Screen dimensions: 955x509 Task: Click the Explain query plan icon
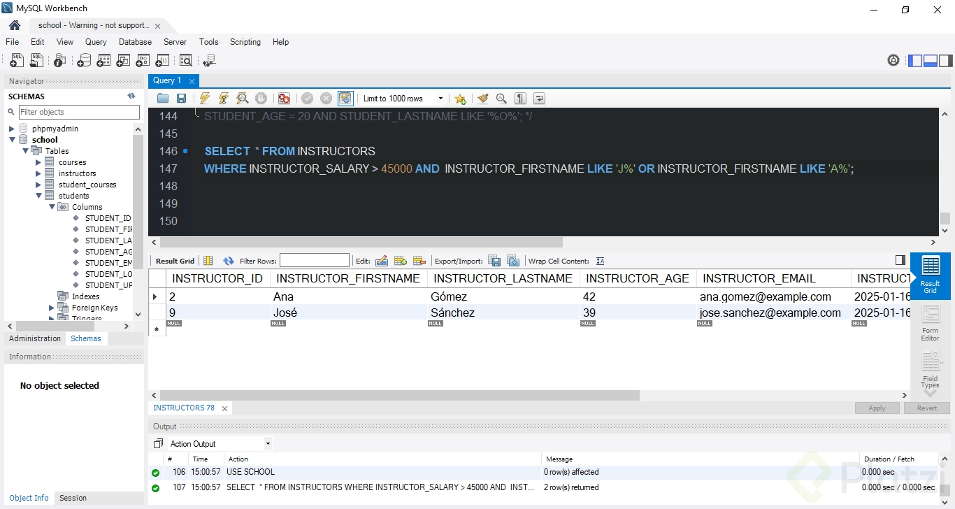(x=242, y=99)
